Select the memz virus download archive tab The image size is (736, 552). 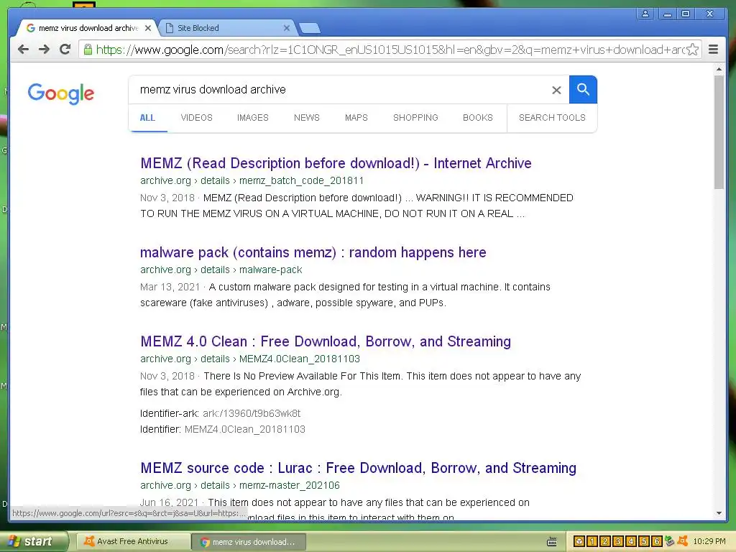(x=87, y=28)
